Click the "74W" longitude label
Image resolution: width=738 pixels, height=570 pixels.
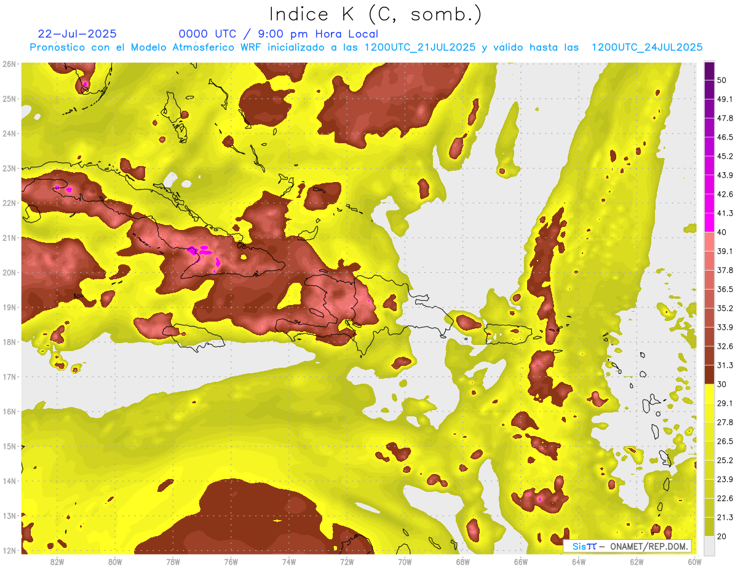[x=289, y=562]
